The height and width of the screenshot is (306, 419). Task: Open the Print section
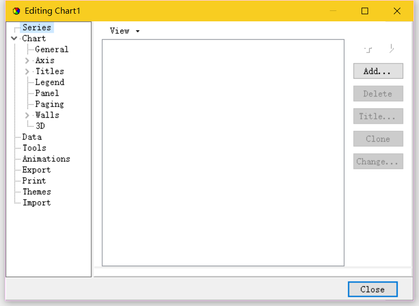pos(34,181)
